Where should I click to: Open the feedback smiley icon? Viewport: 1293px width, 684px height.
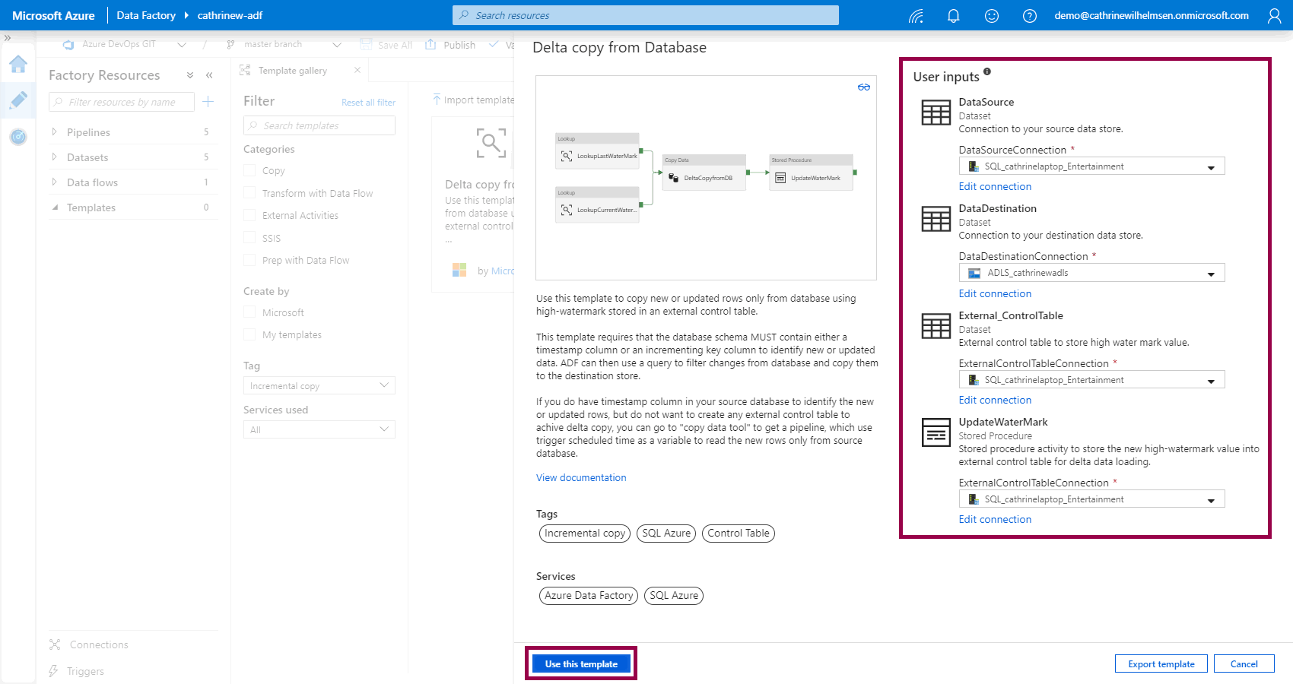coord(991,16)
